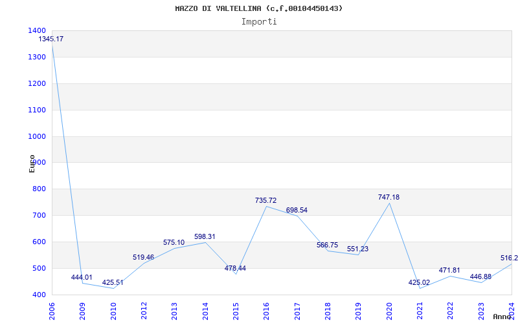Click the 2022 x-axis year label
The height and width of the screenshot is (323, 518).
451,311
